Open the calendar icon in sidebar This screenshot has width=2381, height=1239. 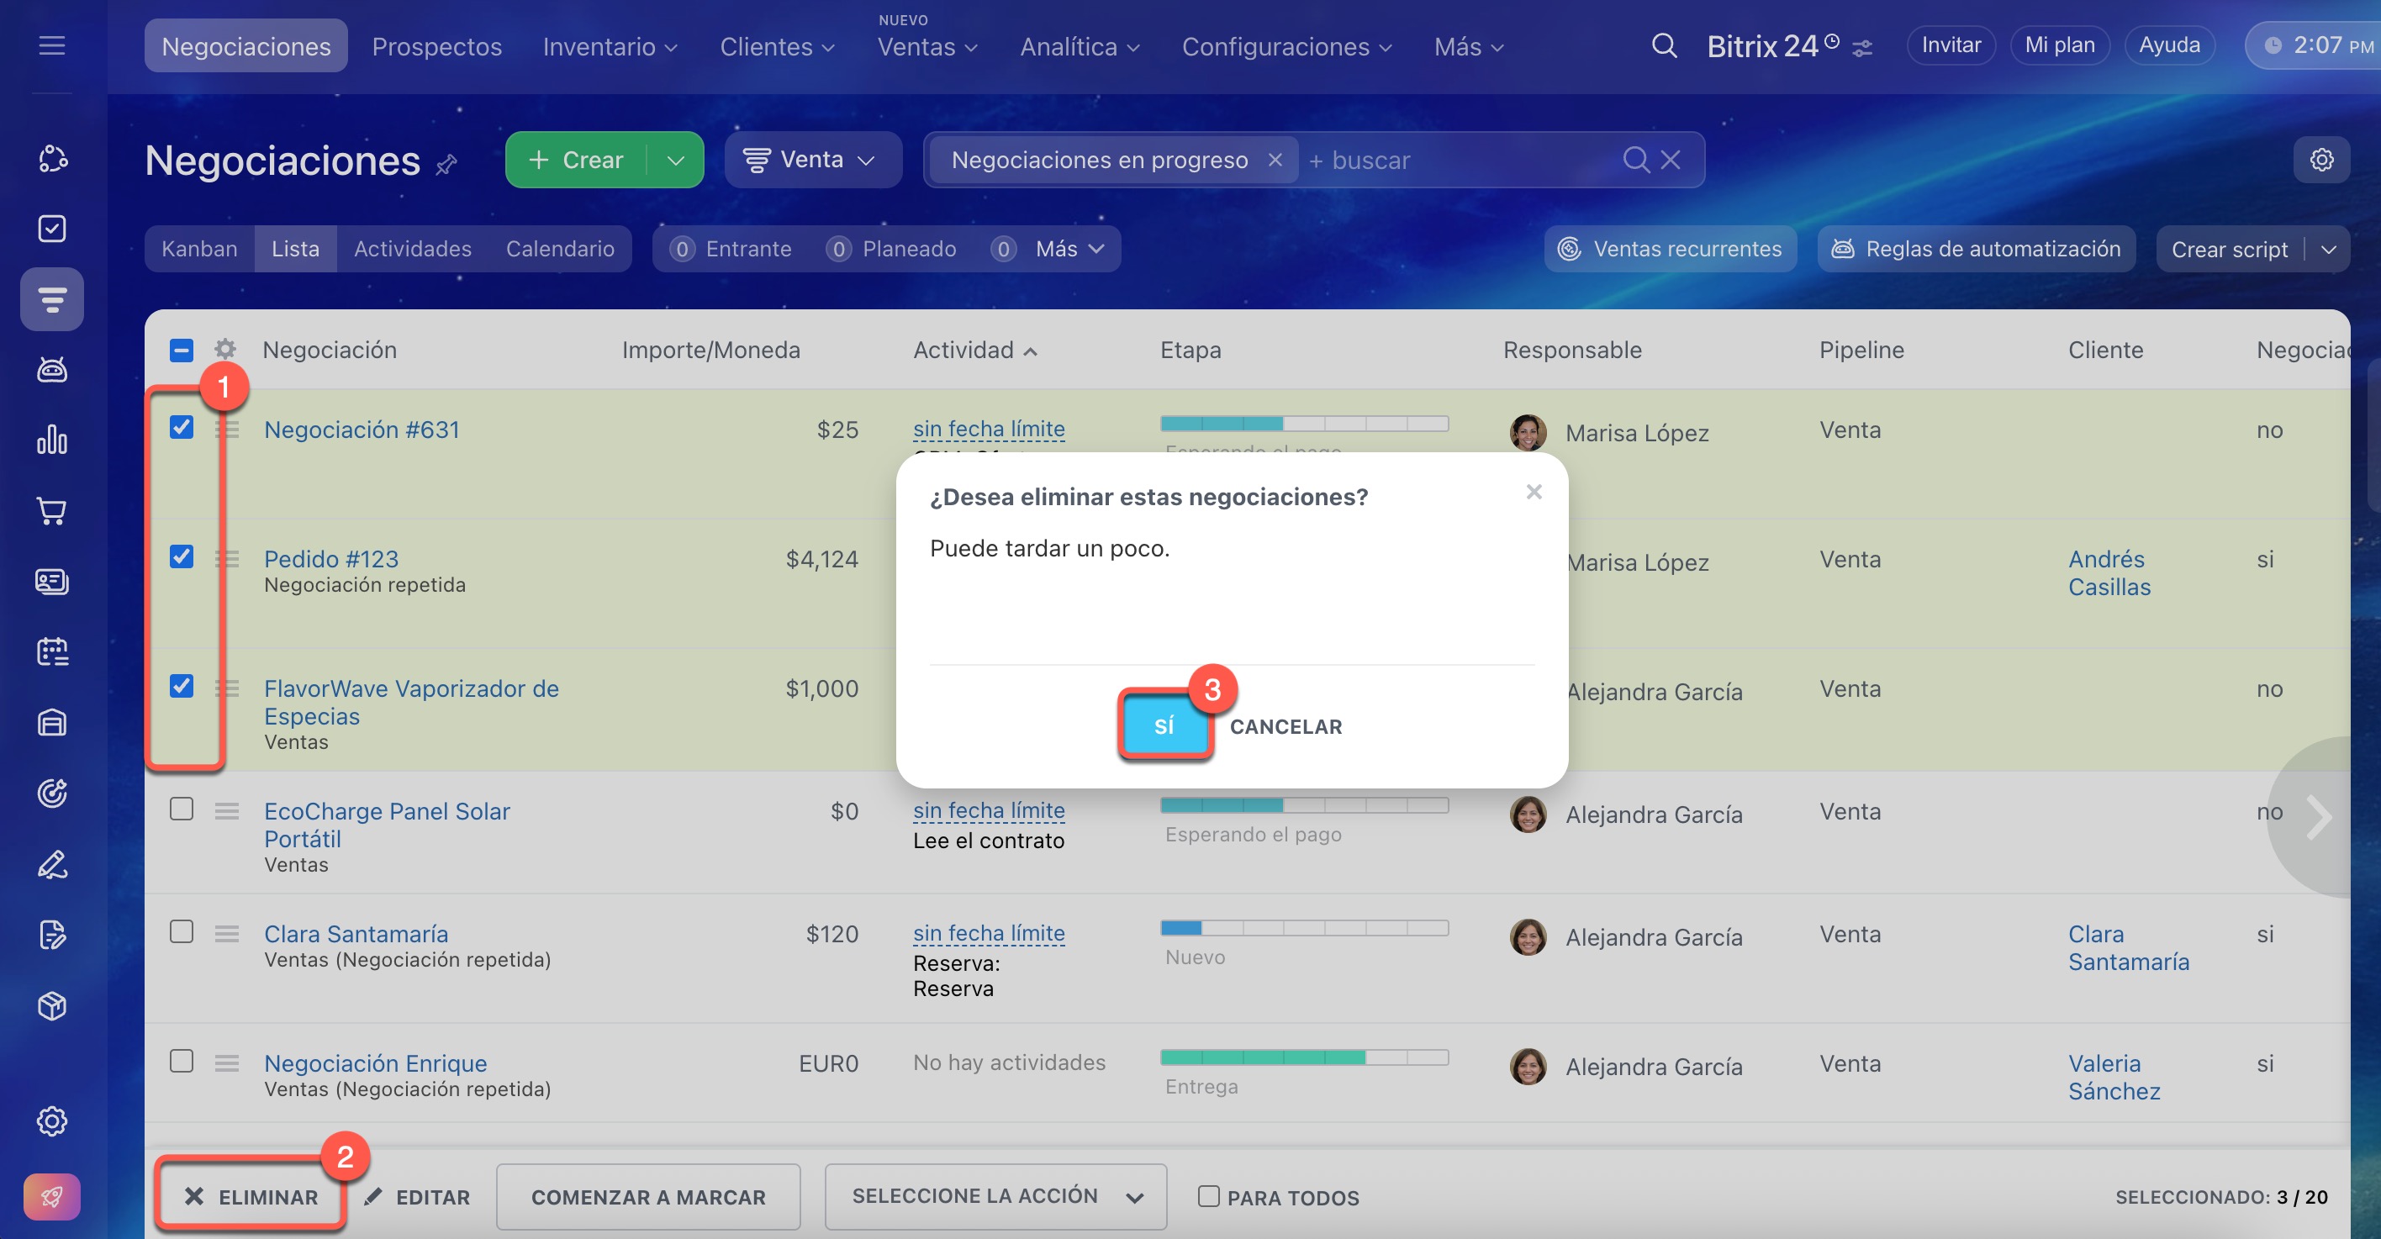52,651
